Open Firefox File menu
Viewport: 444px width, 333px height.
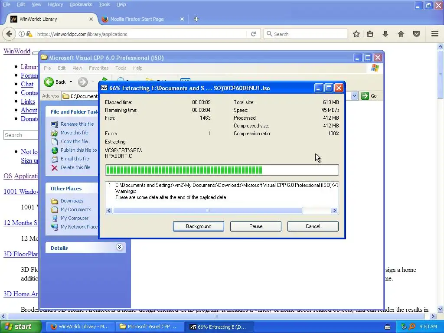(x=7, y=4)
